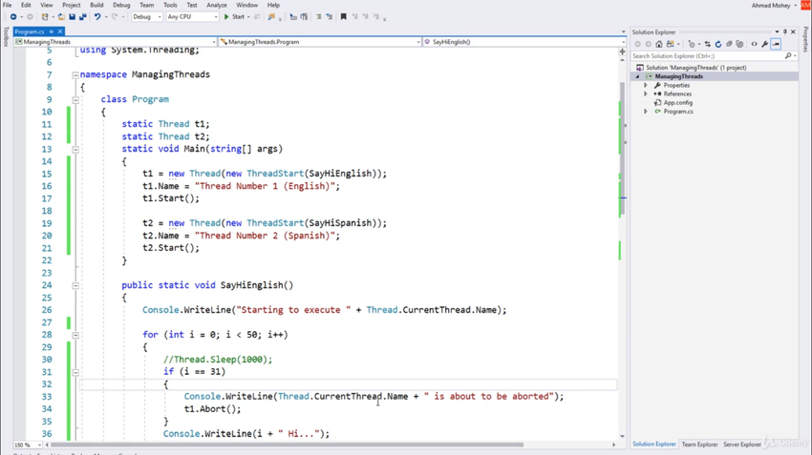Toggle Show All Files in Solution Explorer
Image resolution: width=812 pixels, height=455 pixels.
(x=739, y=45)
